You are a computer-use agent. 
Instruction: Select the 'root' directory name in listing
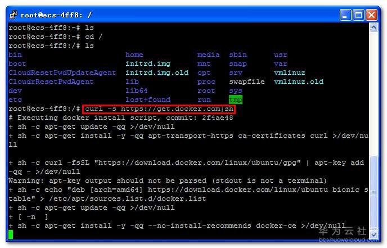(x=206, y=91)
